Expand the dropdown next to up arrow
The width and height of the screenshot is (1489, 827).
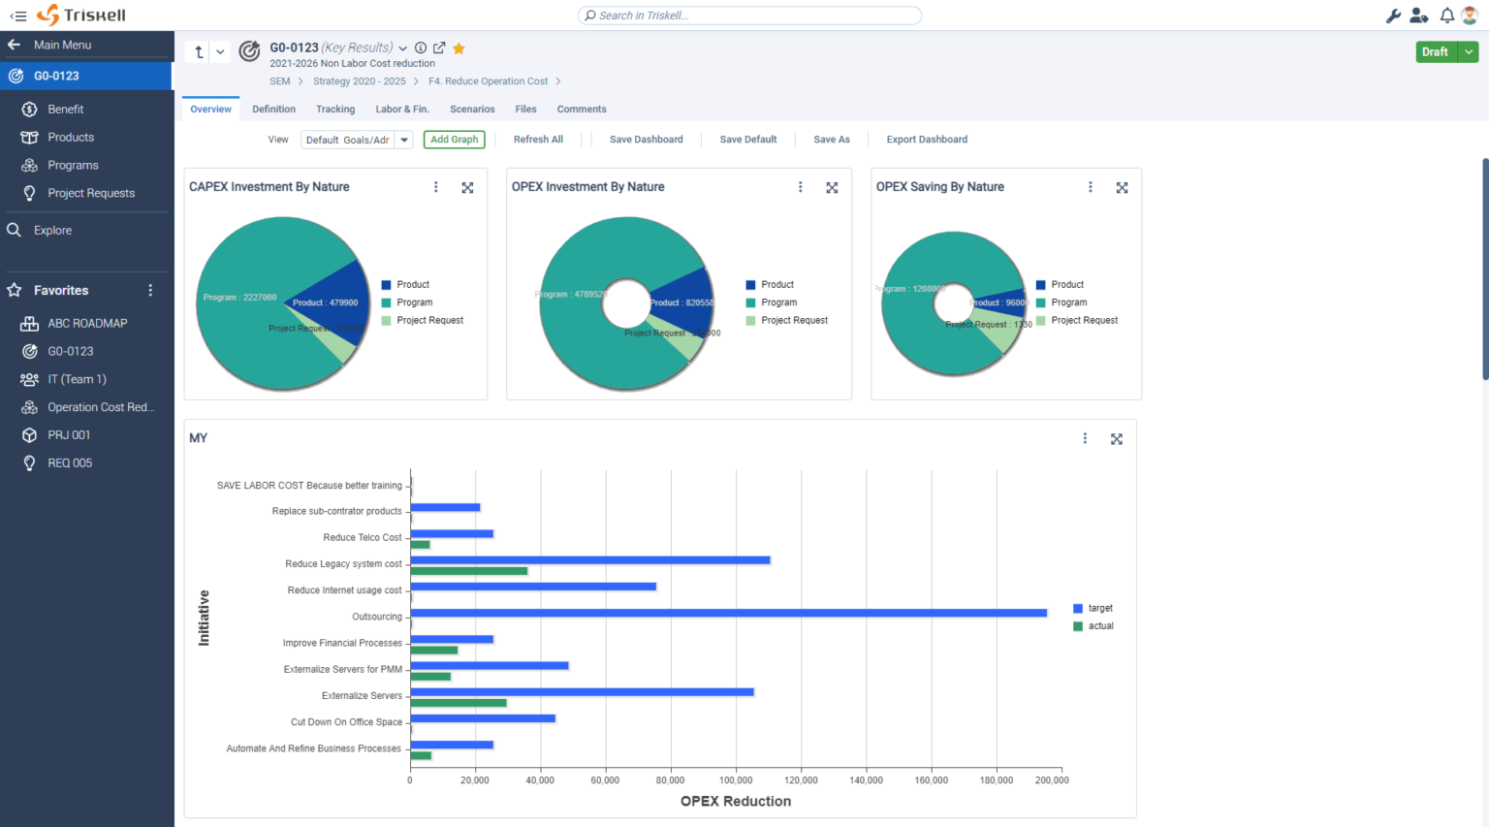220,52
